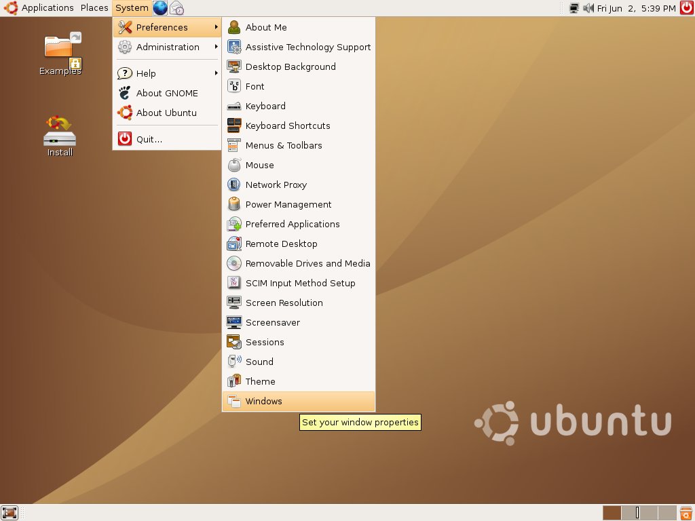The height and width of the screenshot is (521, 695).
Task: Open the trash icon in bottom panel
Action: 686,513
